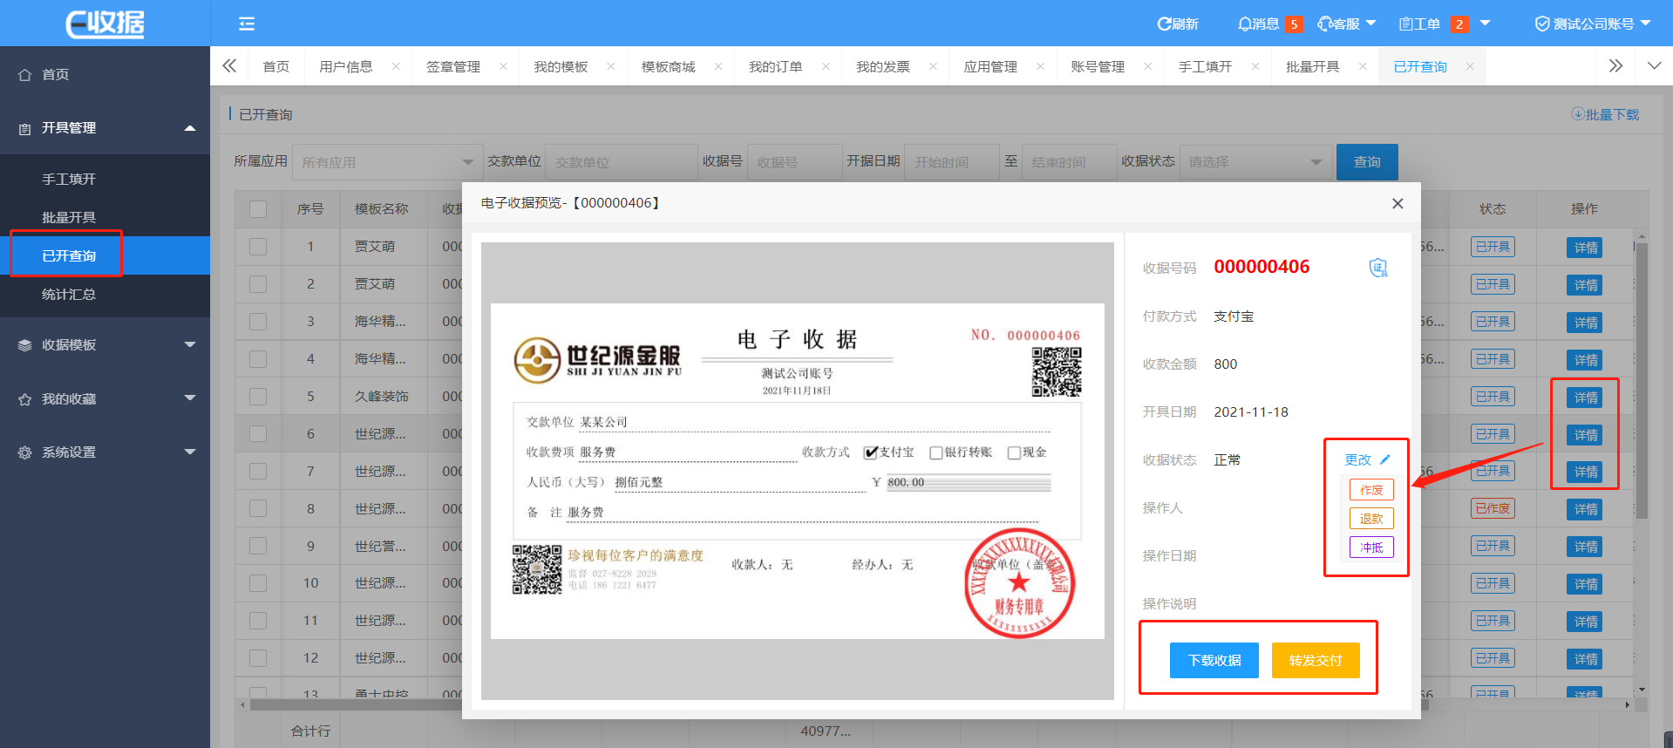Click the verification shield icon beside receipt number

1378,268
